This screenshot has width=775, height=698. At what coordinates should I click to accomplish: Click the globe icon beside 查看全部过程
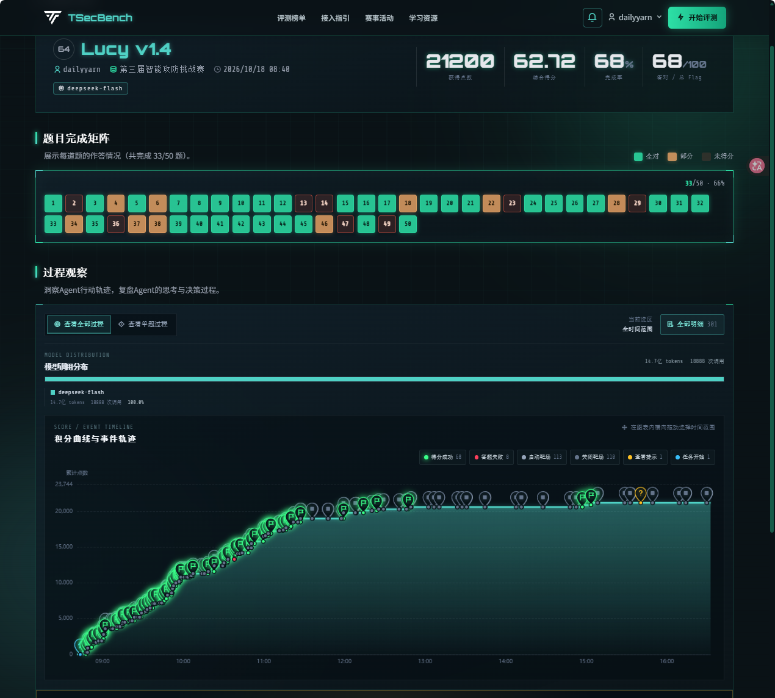coord(57,324)
